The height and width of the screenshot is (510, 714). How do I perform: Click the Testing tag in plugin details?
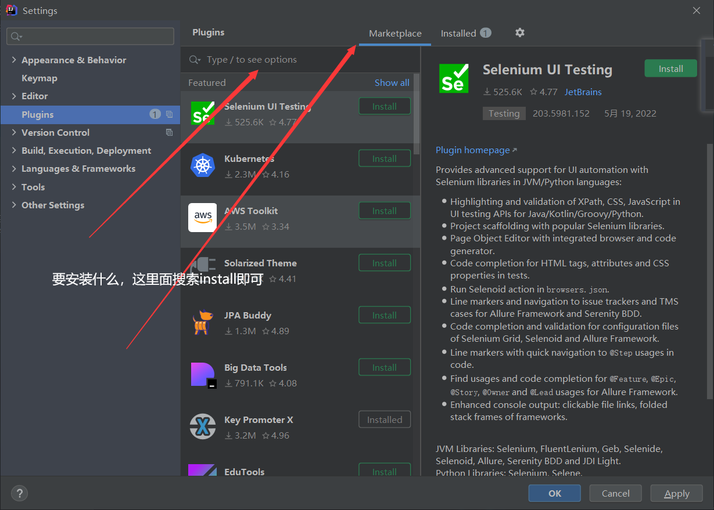[x=504, y=113]
